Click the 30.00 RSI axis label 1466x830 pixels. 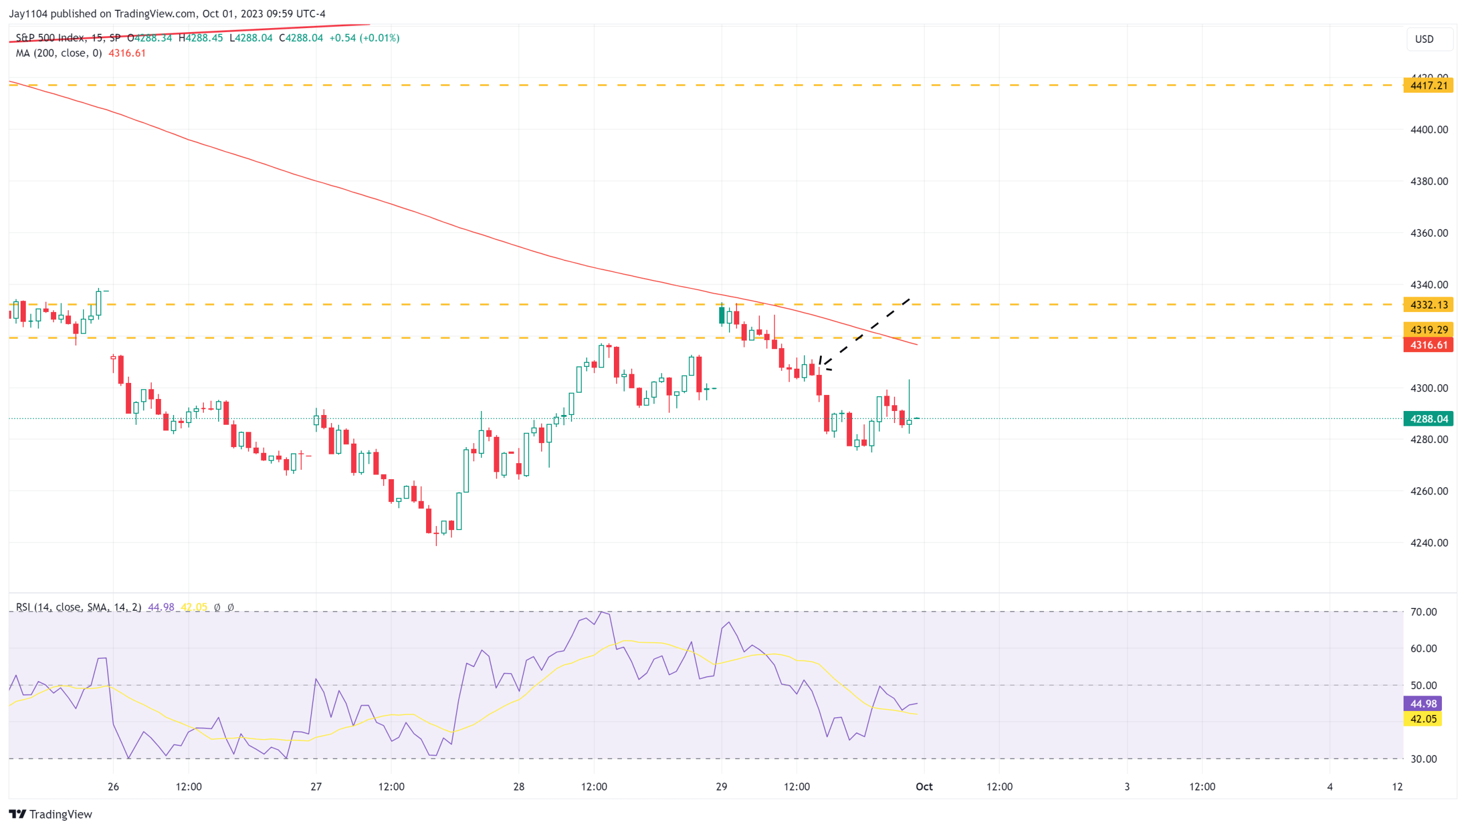pyautogui.click(x=1423, y=759)
